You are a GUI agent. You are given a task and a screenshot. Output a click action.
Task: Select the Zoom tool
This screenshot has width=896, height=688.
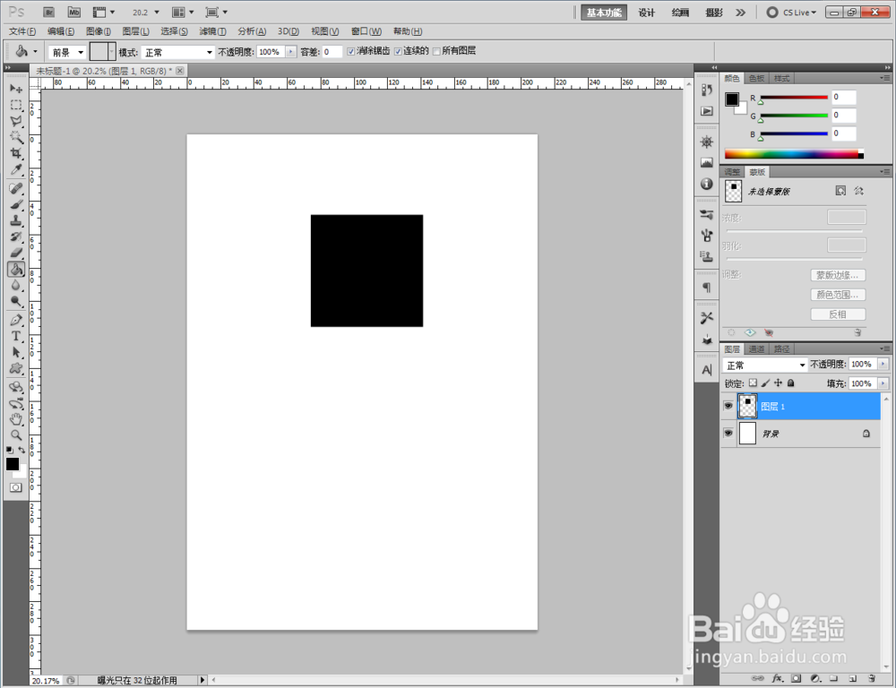16,434
